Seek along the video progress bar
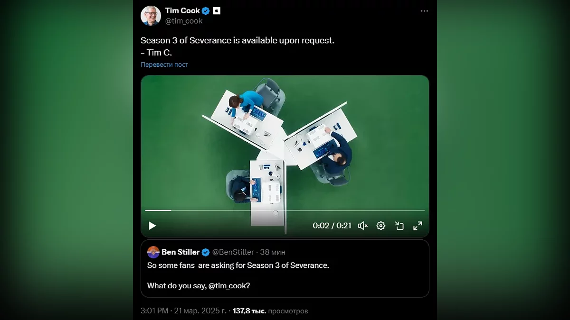570x320 pixels. [x=285, y=210]
